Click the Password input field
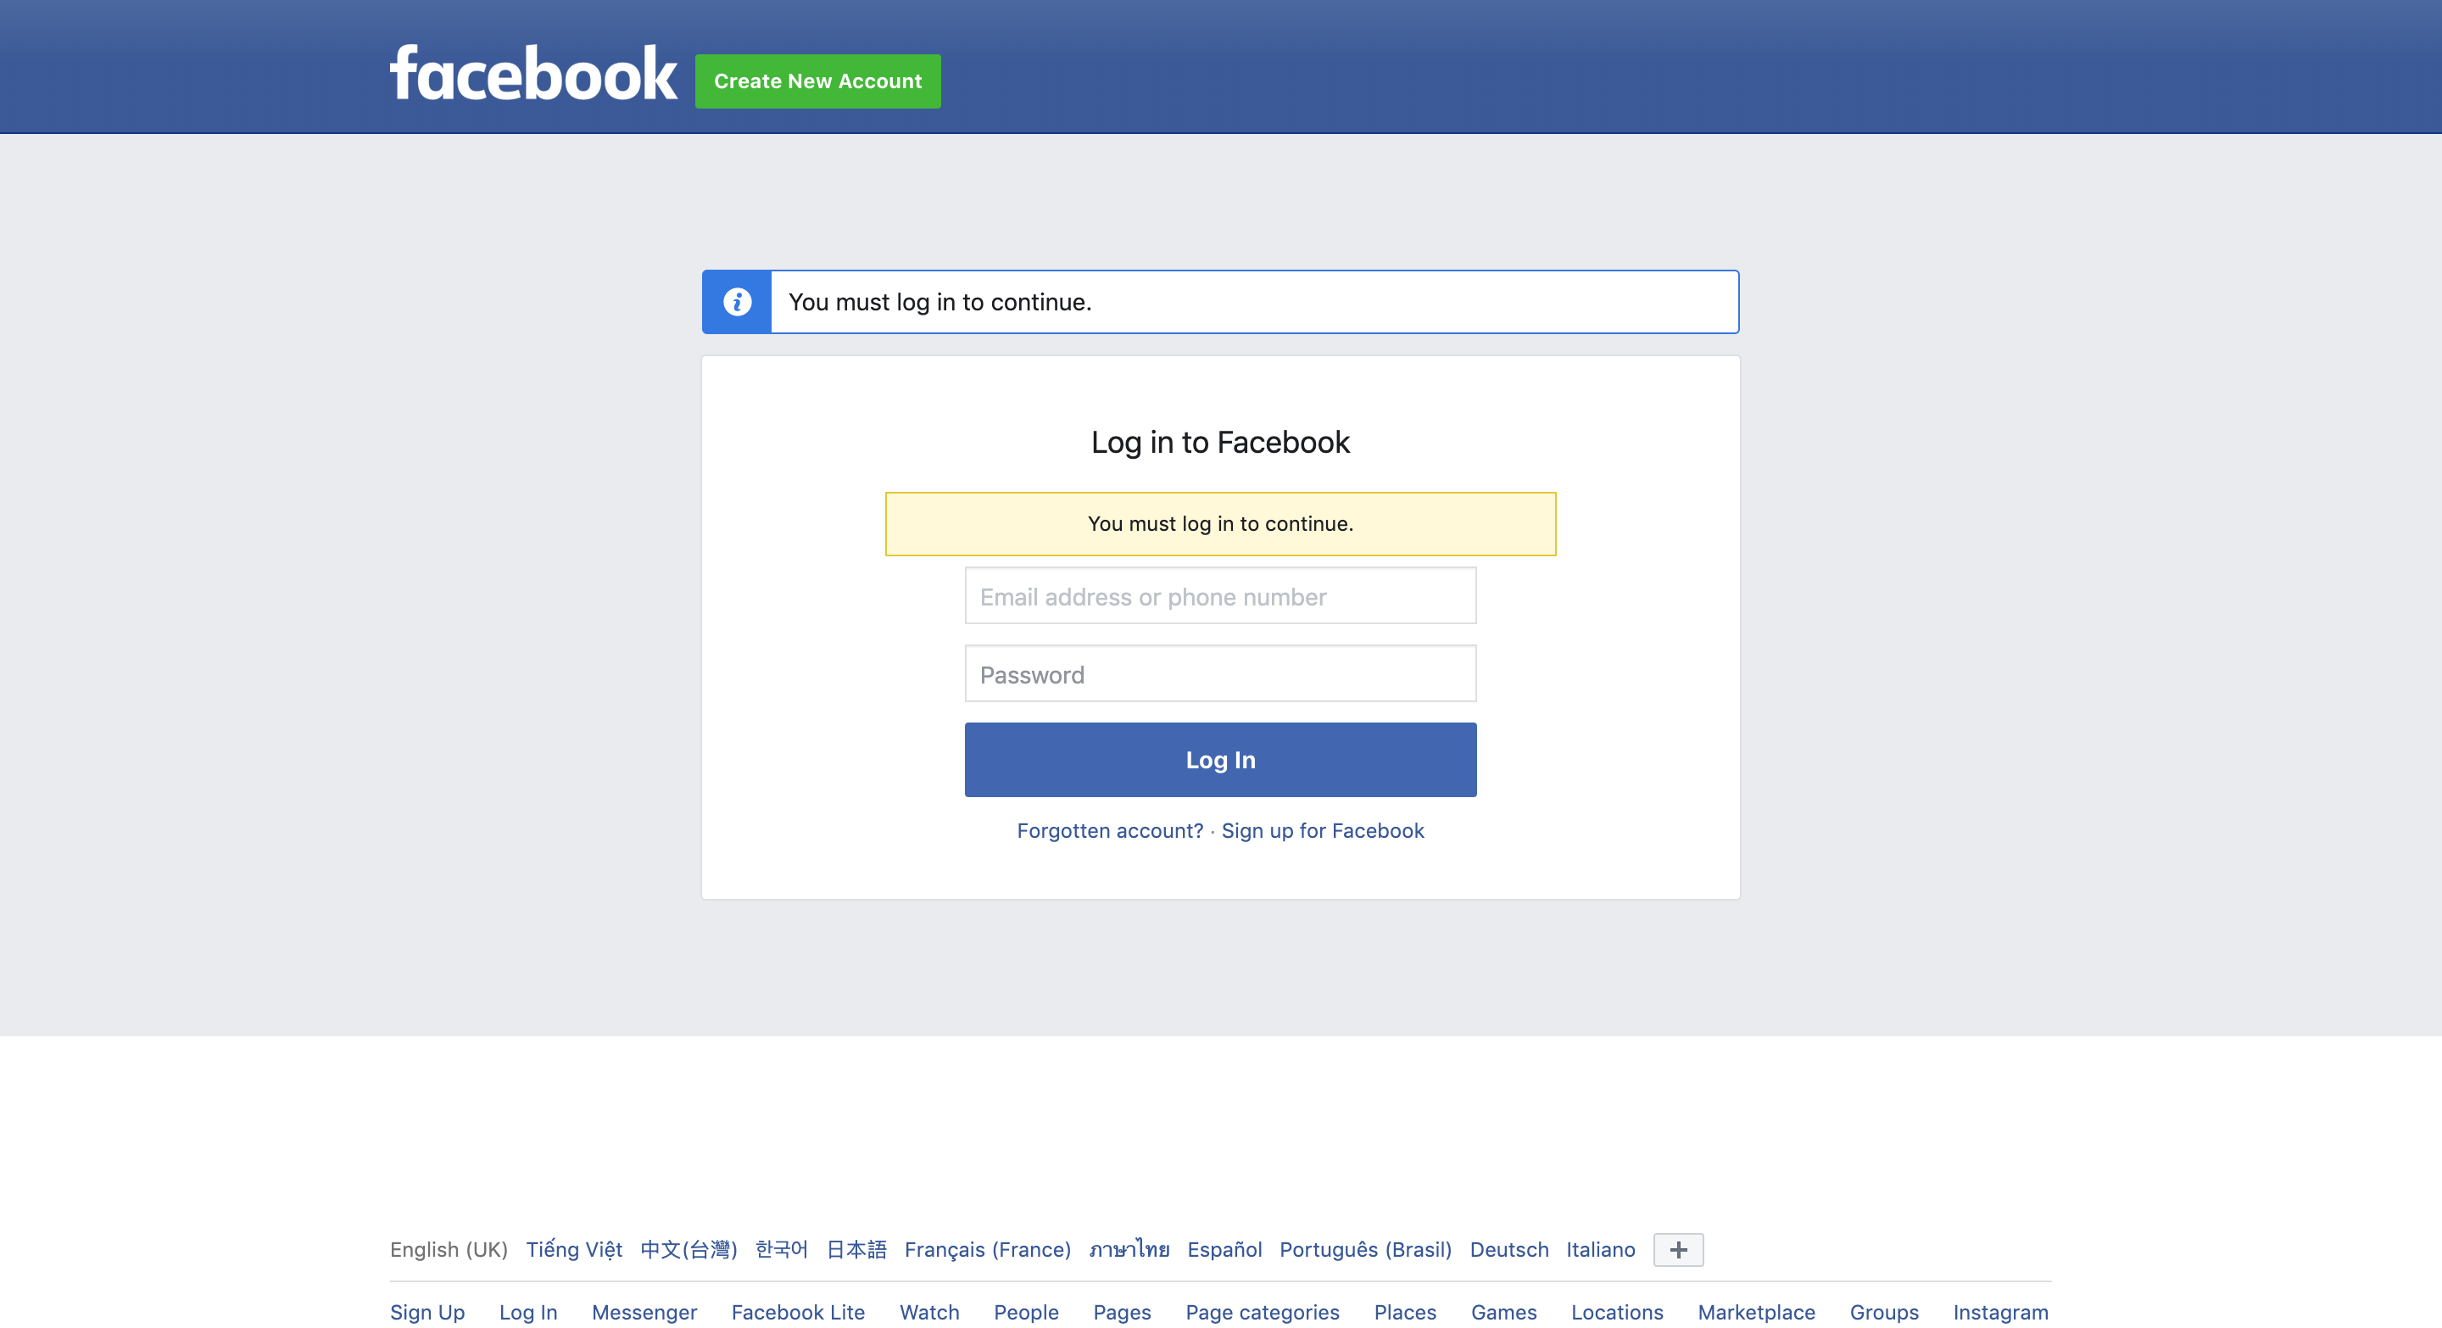 1221,674
